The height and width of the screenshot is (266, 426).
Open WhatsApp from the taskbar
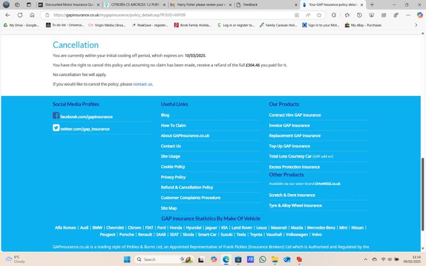click(x=263, y=260)
